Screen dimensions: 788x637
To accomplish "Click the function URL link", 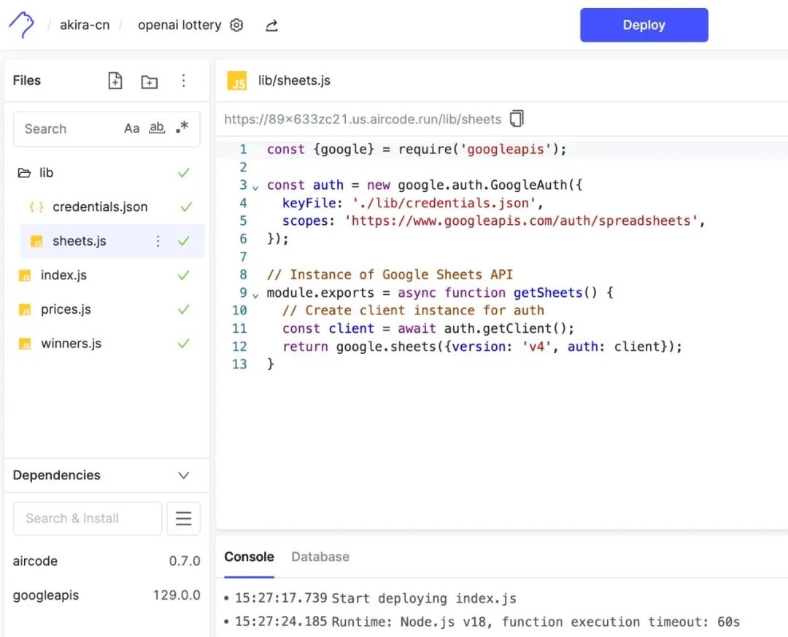I will point(363,119).
